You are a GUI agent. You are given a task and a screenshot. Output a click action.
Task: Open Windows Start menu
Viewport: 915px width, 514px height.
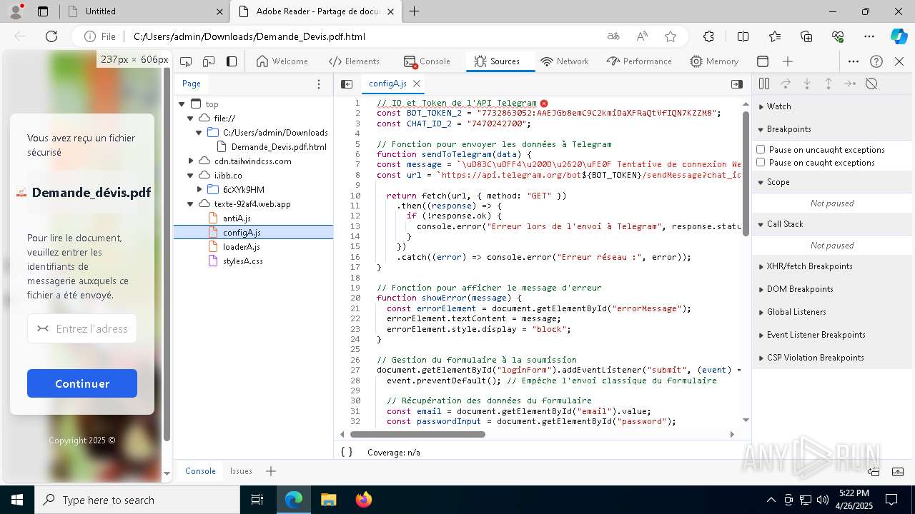point(16,500)
